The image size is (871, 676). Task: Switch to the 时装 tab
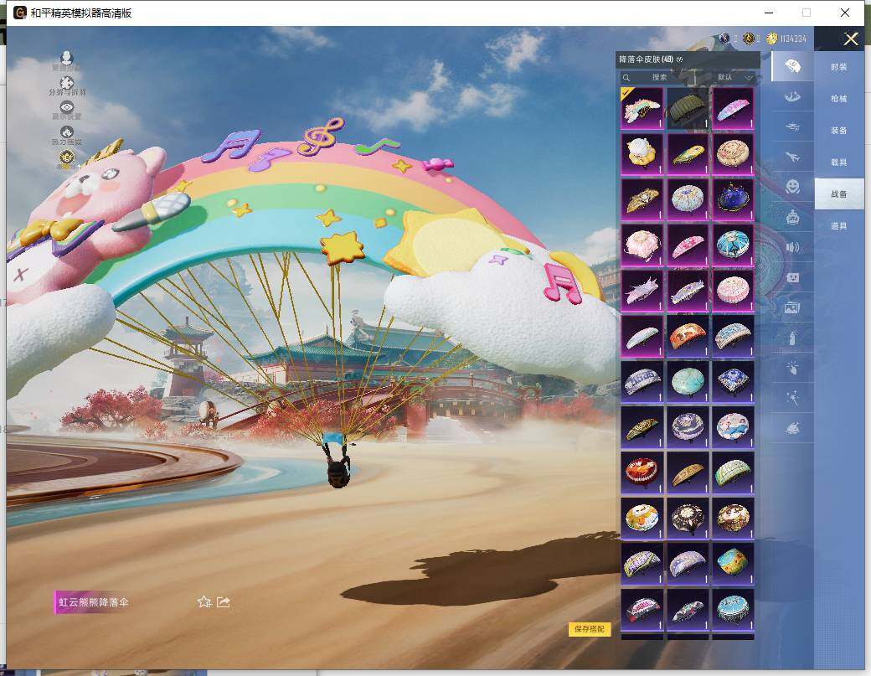[838, 67]
